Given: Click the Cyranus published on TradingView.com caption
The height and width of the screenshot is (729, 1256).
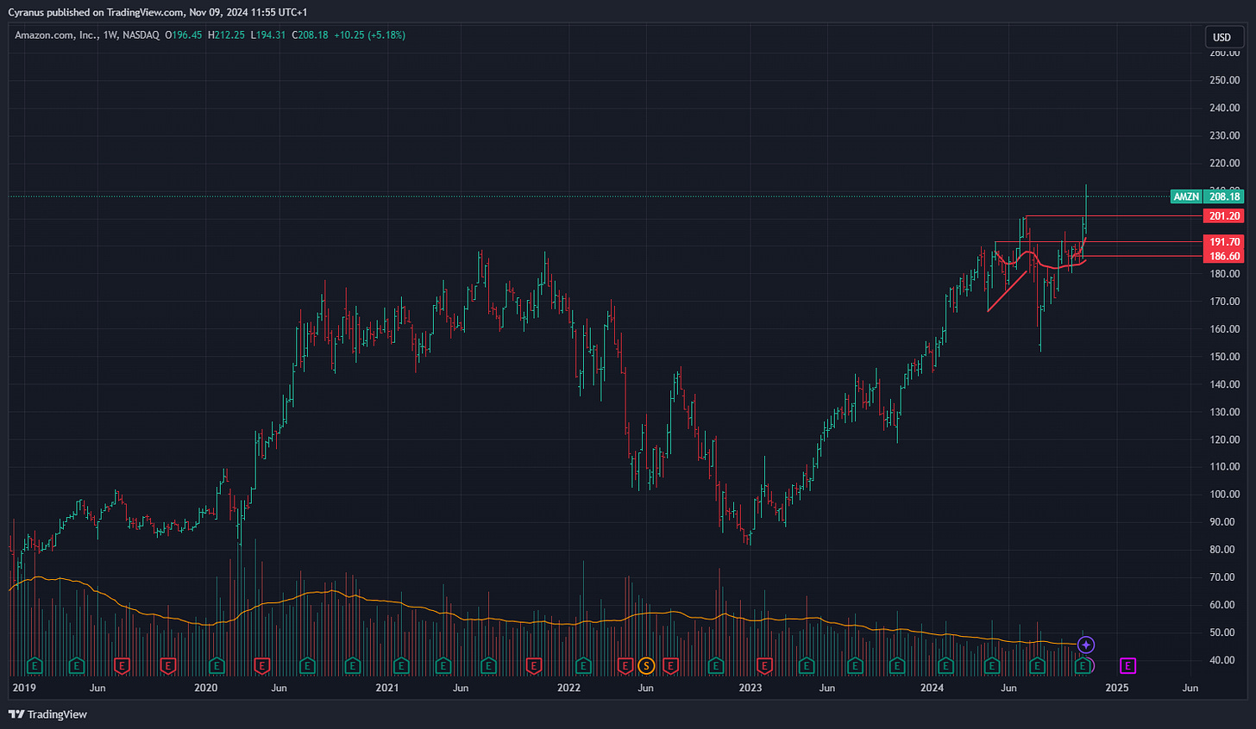Looking at the screenshot, I should tap(157, 12).
